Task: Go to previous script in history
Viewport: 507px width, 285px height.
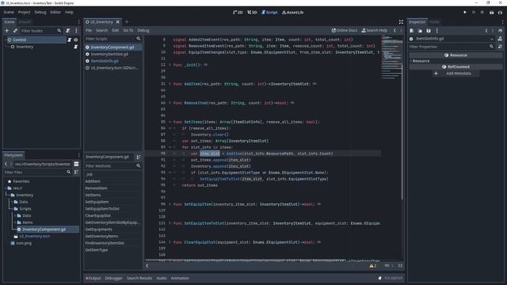Action: pos(395,30)
